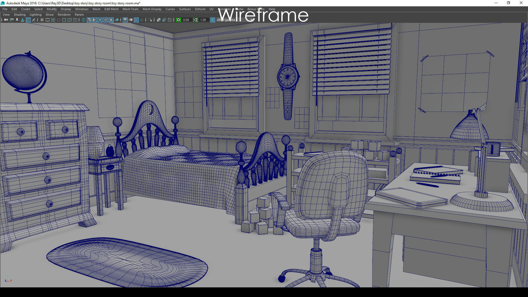Enable Smooth Shade All icon
Viewport: 528px width, 297px height.
point(89,20)
